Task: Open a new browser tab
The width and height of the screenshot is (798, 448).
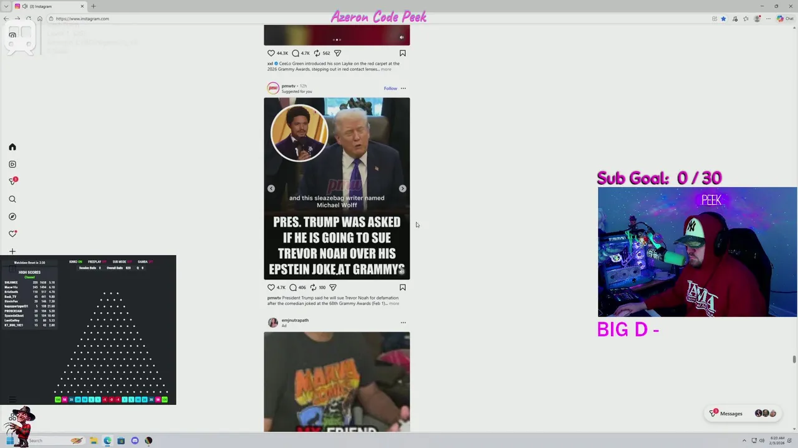Action: (x=94, y=6)
